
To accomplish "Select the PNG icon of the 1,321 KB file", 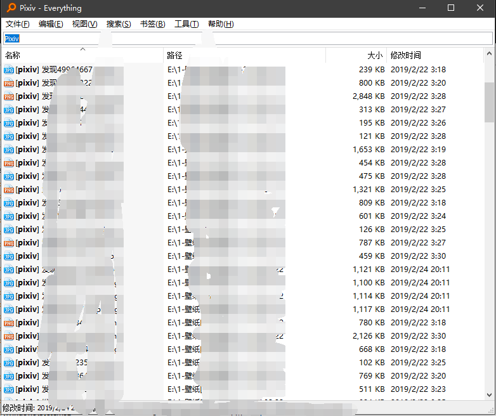I will point(9,190).
